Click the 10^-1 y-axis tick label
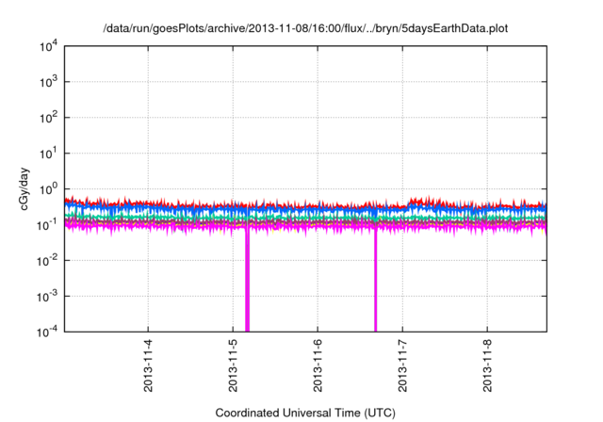This screenshot has width=603, height=422. [x=47, y=225]
